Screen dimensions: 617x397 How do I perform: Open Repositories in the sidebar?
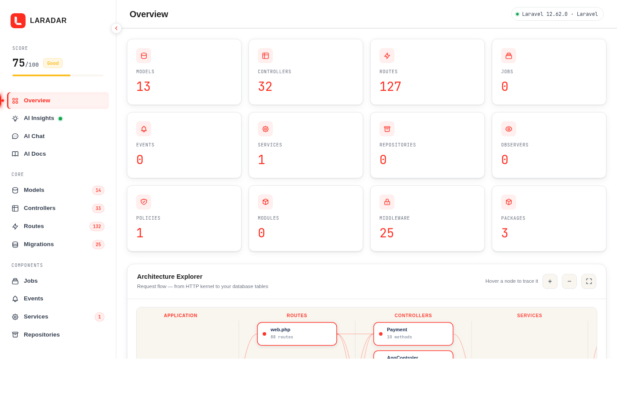(58, 335)
